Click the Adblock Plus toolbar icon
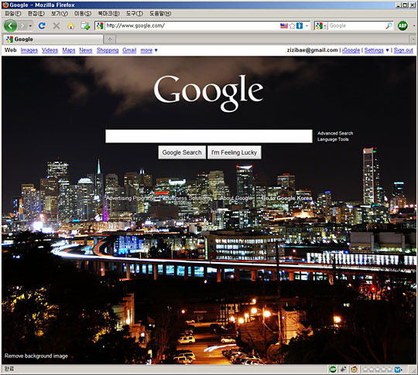Screen dimensions: 418x375 (403, 26)
